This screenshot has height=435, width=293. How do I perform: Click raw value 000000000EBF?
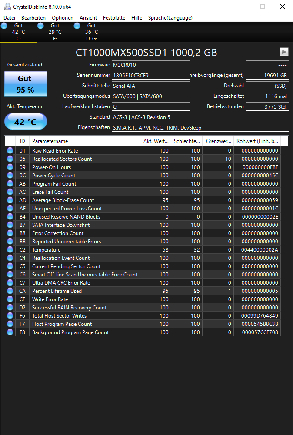[260, 167]
